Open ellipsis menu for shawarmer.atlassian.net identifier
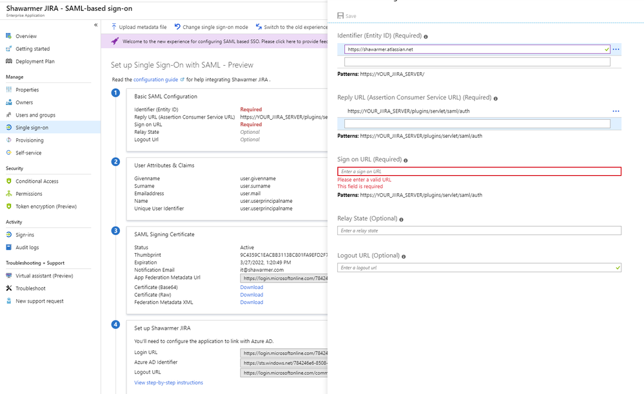This screenshot has width=644, height=394. [x=616, y=49]
